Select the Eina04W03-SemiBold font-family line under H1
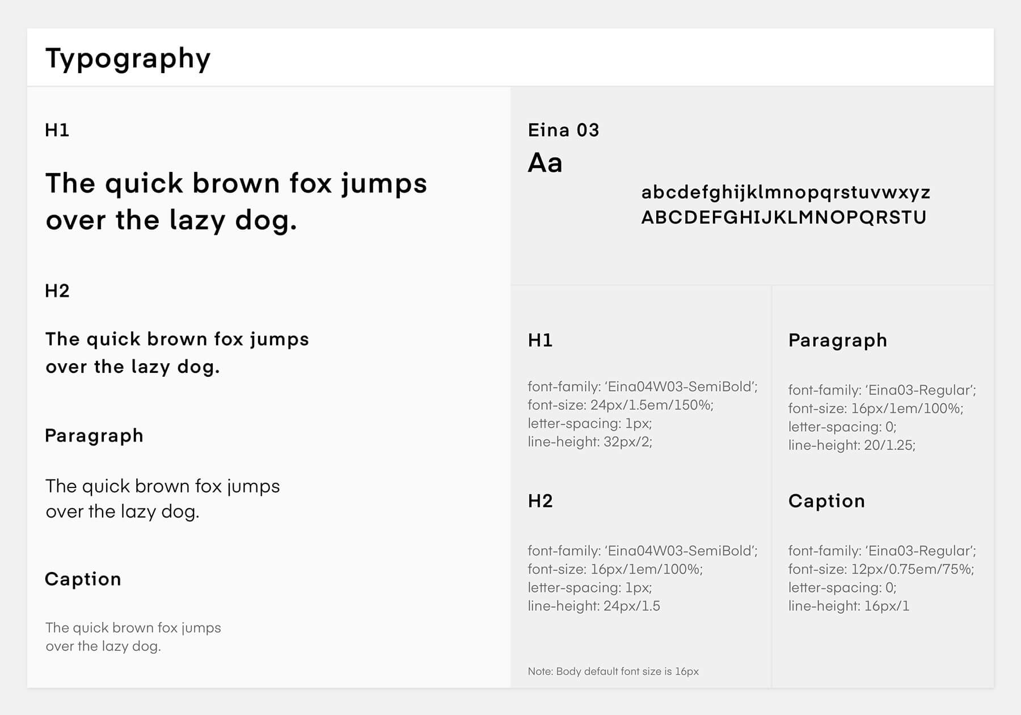 click(643, 387)
